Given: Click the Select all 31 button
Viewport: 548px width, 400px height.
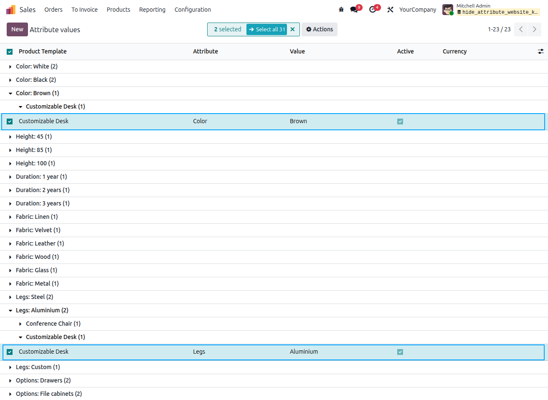Looking at the screenshot, I should [x=267, y=29].
